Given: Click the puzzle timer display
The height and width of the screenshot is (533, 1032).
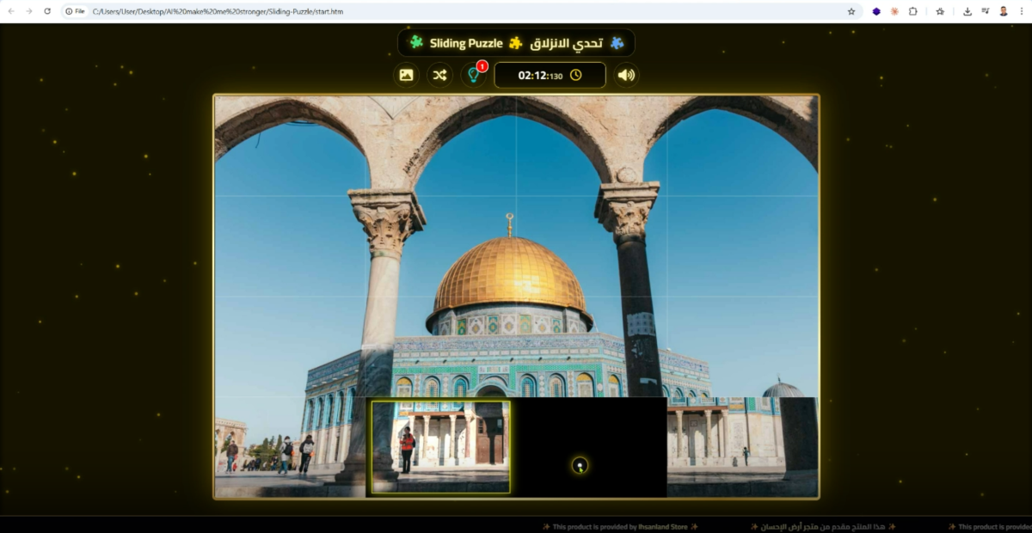Looking at the screenshot, I should tap(550, 75).
